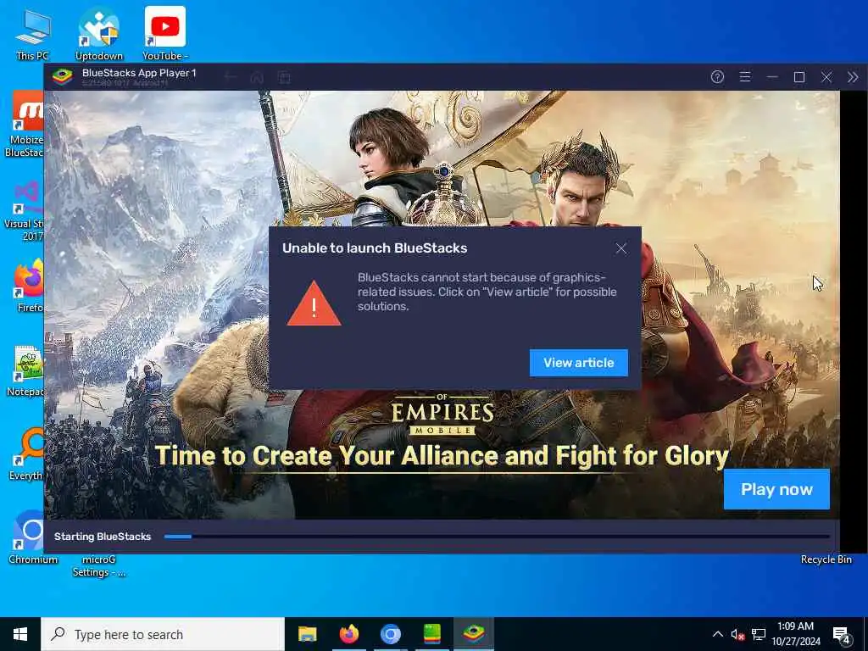This screenshot has width=868, height=651.
Task: Open the BlueStacks hamburger menu
Action: [x=745, y=77]
